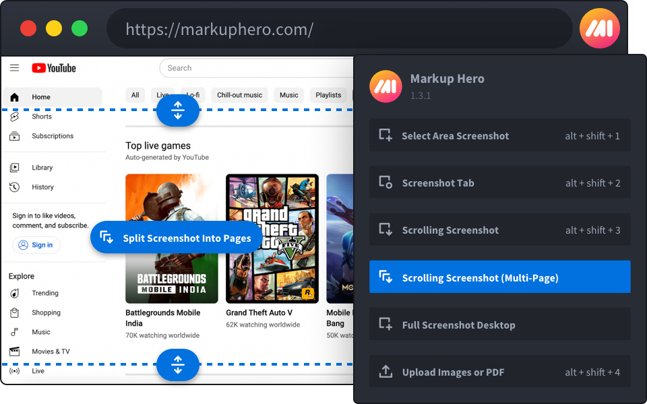Click the Live broadcast icon in sidebar

pos(14,371)
